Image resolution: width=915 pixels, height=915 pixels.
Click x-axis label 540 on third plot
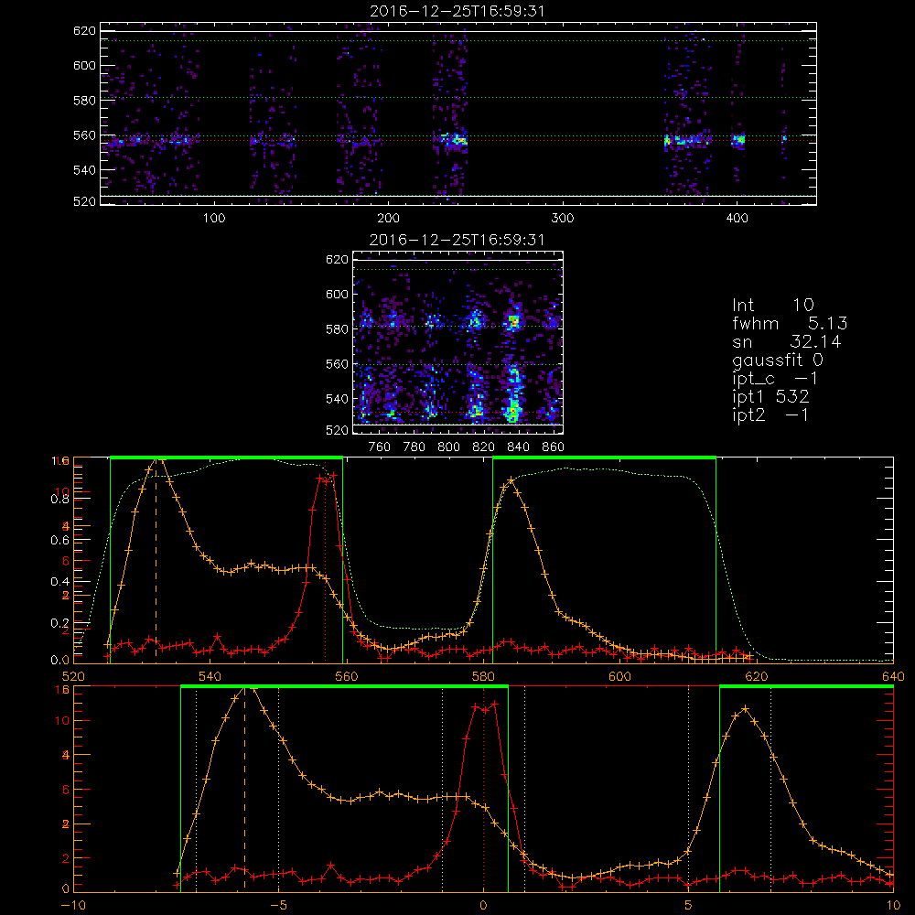(x=210, y=676)
